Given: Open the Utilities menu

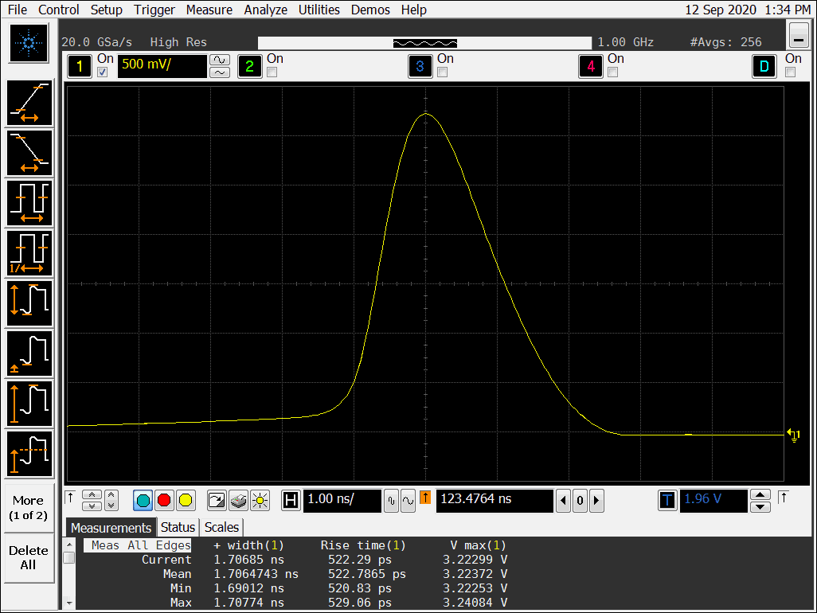Looking at the screenshot, I should point(319,10).
